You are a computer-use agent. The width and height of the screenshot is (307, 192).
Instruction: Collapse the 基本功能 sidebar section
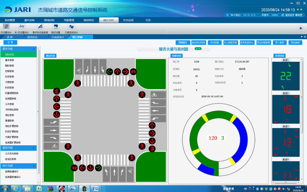[34, 49]
